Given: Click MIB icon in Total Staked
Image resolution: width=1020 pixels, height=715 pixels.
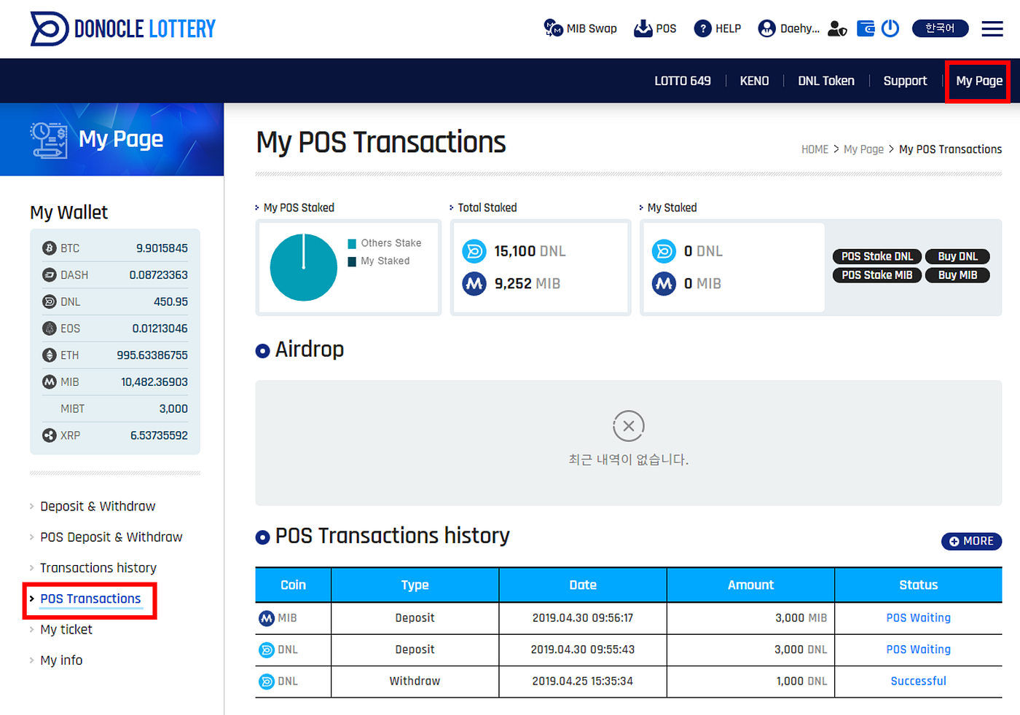Looking at the screenshot, I should tap(474, 283).
